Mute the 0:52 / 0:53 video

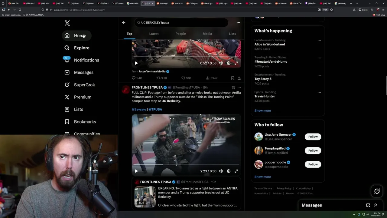click(x=221, y=63)
